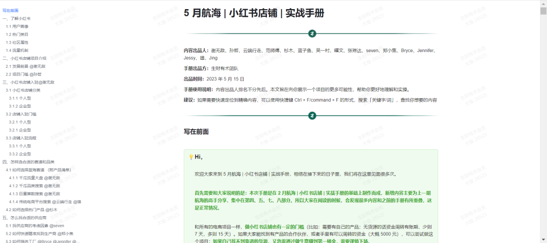The image size is (547, 243).
Task: Select 3.3.2 企业型 outline item
Action: (20, 154)
